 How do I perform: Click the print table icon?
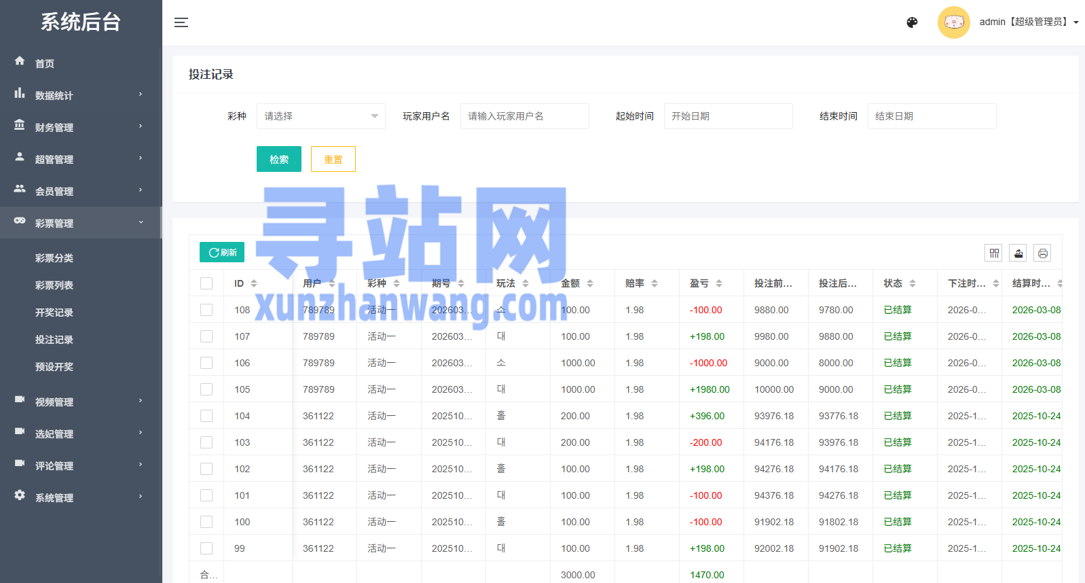1043,253
